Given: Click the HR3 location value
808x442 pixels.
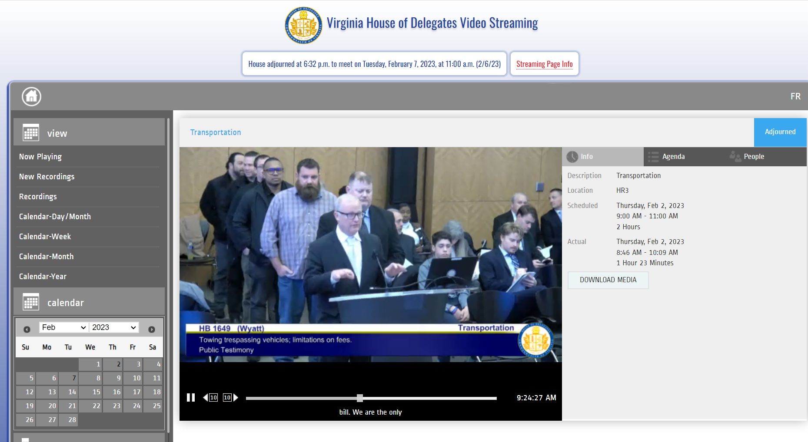Looking at the screenshot, I should coord(622,191).
